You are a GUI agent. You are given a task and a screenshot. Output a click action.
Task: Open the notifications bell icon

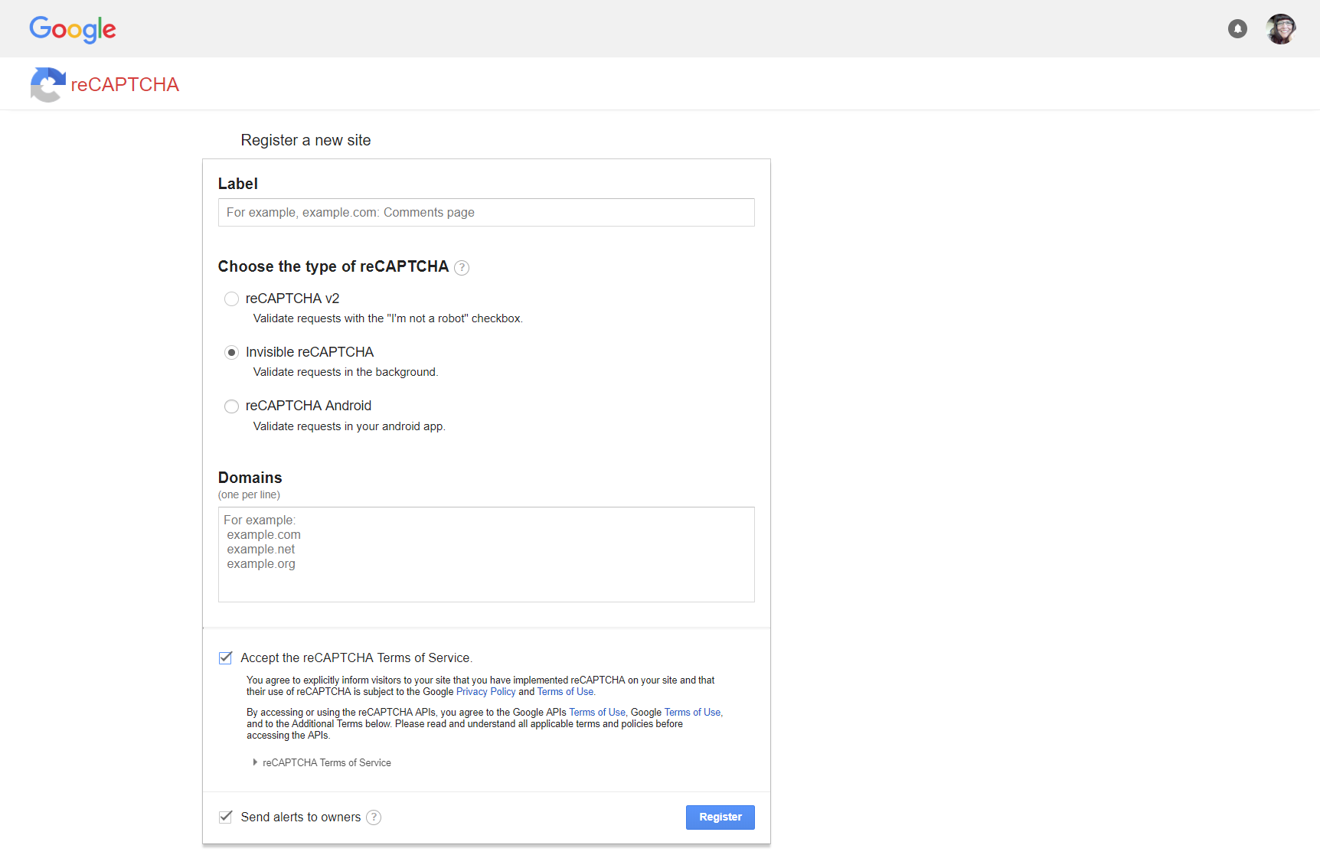pos(1237,29)
